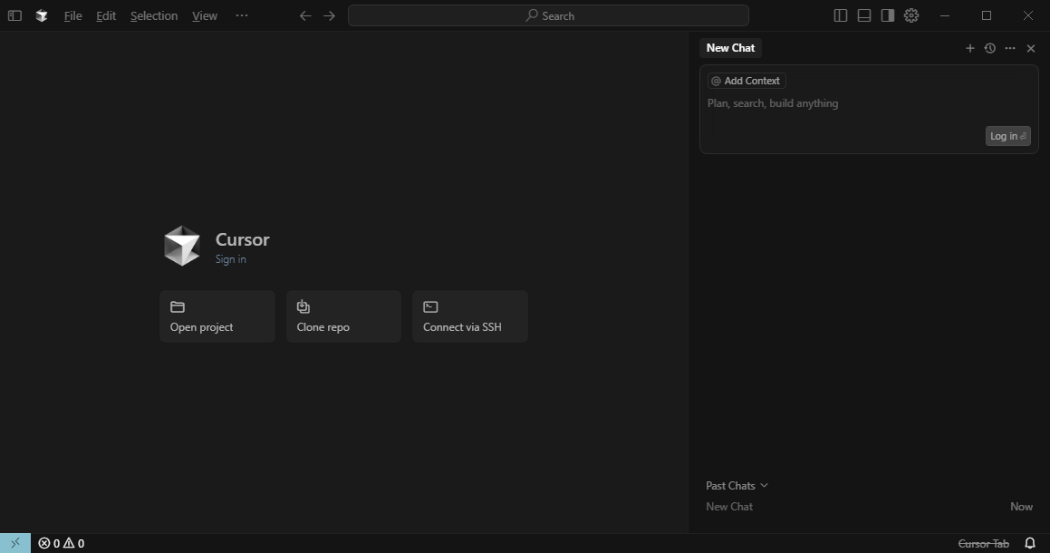This screenshot has width=1050, height=553.
Task: Close the chat panel with X icon
Action: [x=1030, y=48]
